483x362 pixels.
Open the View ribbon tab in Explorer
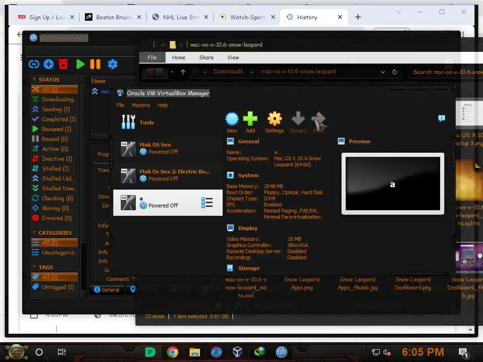(233, 58)
